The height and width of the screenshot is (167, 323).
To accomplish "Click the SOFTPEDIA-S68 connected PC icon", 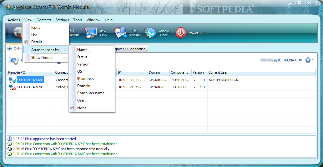I will [x=13, y=80].
